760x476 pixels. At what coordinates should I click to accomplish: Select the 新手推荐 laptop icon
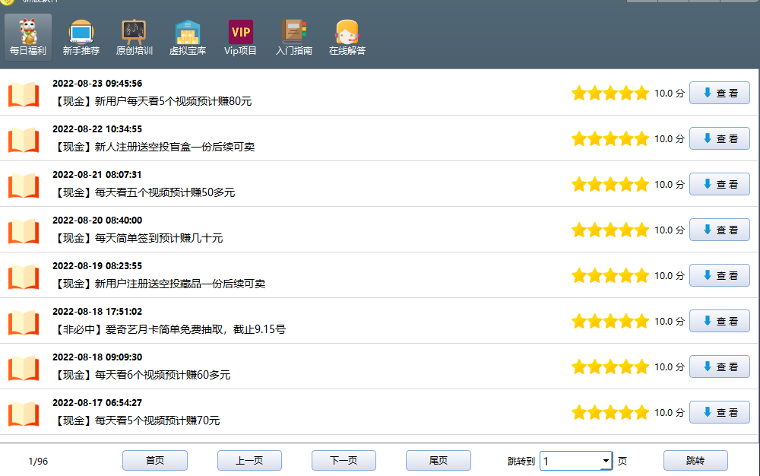point(81,32)
